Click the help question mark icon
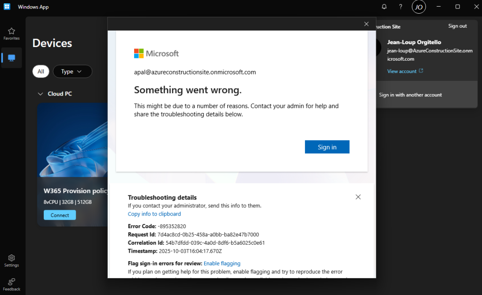The image size is (482, 295). coord(401,7)
